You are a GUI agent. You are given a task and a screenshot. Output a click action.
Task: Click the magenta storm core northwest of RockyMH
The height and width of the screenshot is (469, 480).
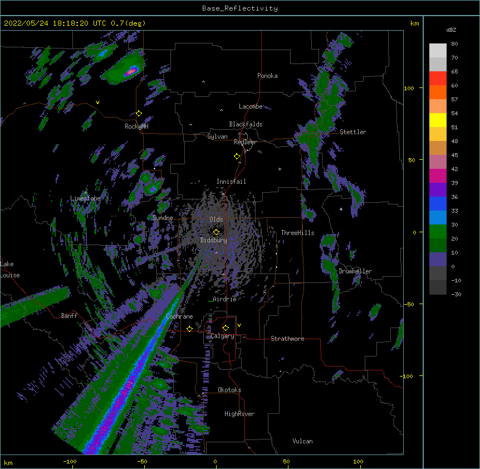131,72
